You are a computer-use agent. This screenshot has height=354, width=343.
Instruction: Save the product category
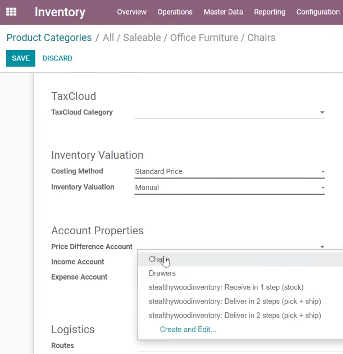20,58
